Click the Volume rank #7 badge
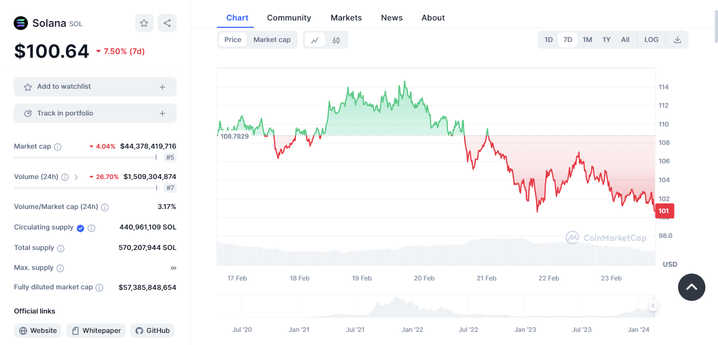718x345 pixels. point(170,188)
